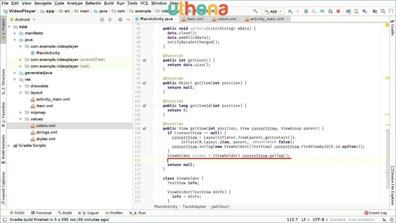
Task: Sync project with Gradle files icon
Action: click(348, 11)
